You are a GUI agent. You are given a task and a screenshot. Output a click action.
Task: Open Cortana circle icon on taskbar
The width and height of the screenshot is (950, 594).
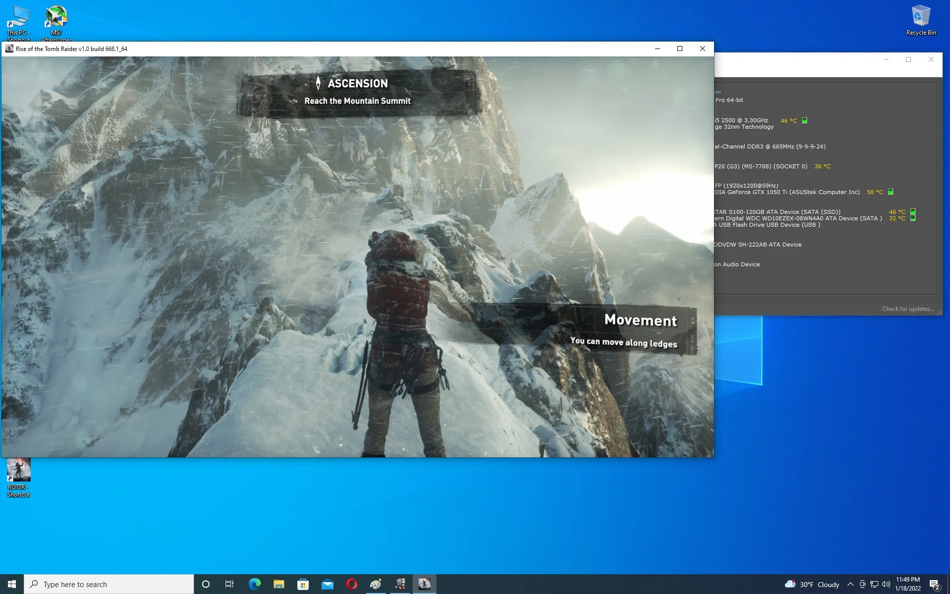(x=206, y=584)
